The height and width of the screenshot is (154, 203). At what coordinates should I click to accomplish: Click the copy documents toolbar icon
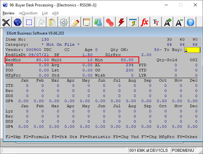[41, 22]
